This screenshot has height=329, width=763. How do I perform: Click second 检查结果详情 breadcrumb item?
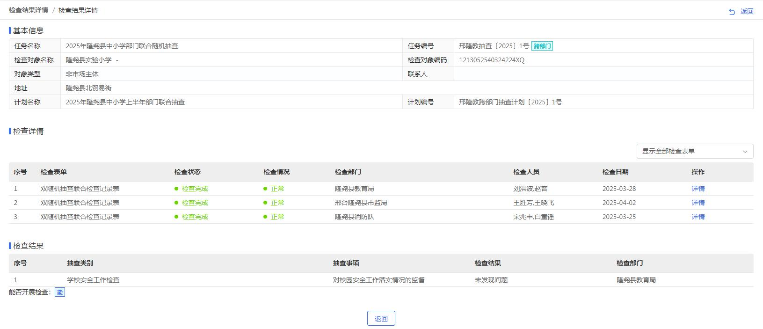click(x=78, y=10)
